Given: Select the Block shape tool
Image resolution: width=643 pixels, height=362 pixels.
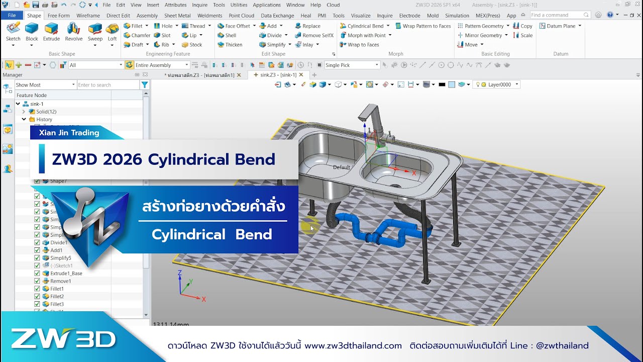Looking at the screenshot, I should pos(32,31).
